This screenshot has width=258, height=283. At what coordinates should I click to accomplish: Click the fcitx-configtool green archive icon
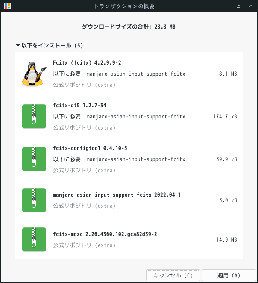click(34, 159)
